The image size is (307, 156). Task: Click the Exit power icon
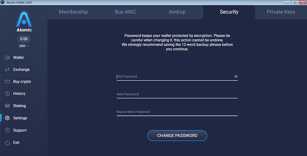[x=7, y=143]
